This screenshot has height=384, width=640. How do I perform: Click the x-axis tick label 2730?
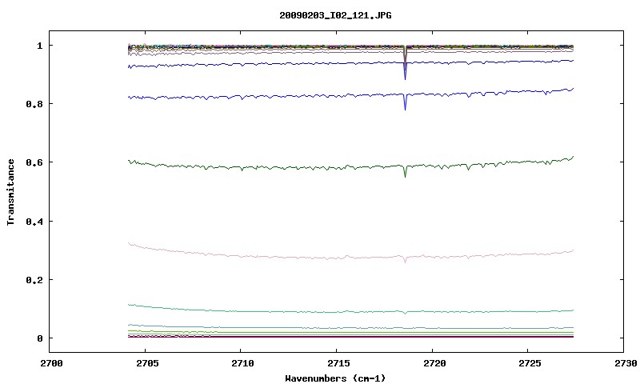coord(626,362)
